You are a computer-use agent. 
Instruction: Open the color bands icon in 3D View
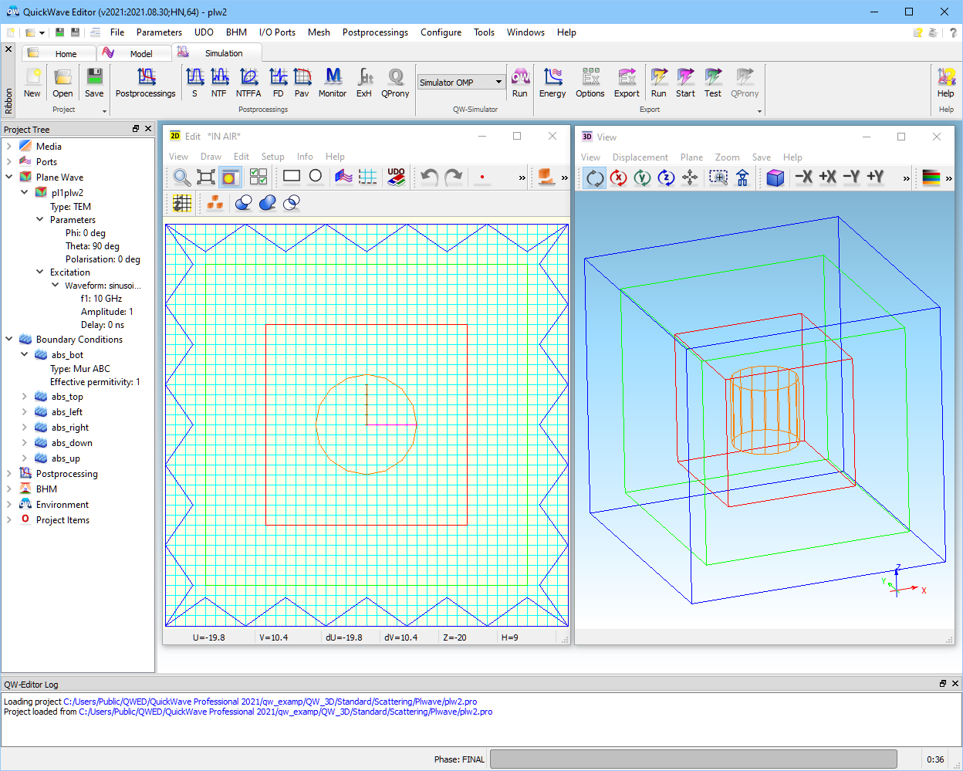point(931,178)
